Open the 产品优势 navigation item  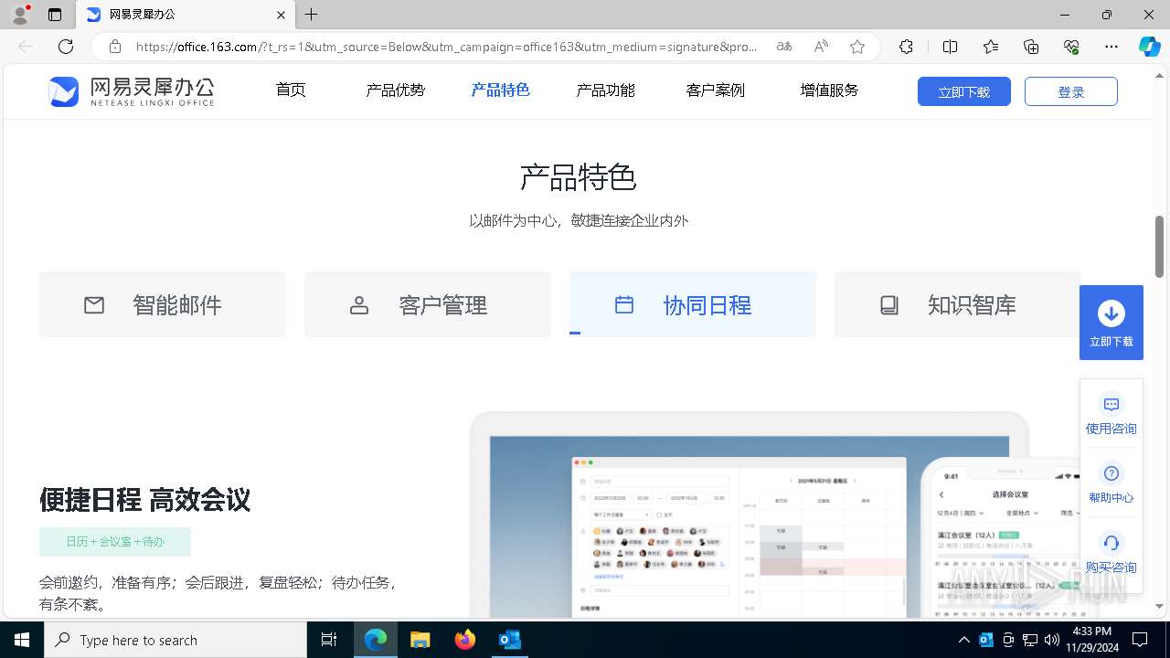395,90
